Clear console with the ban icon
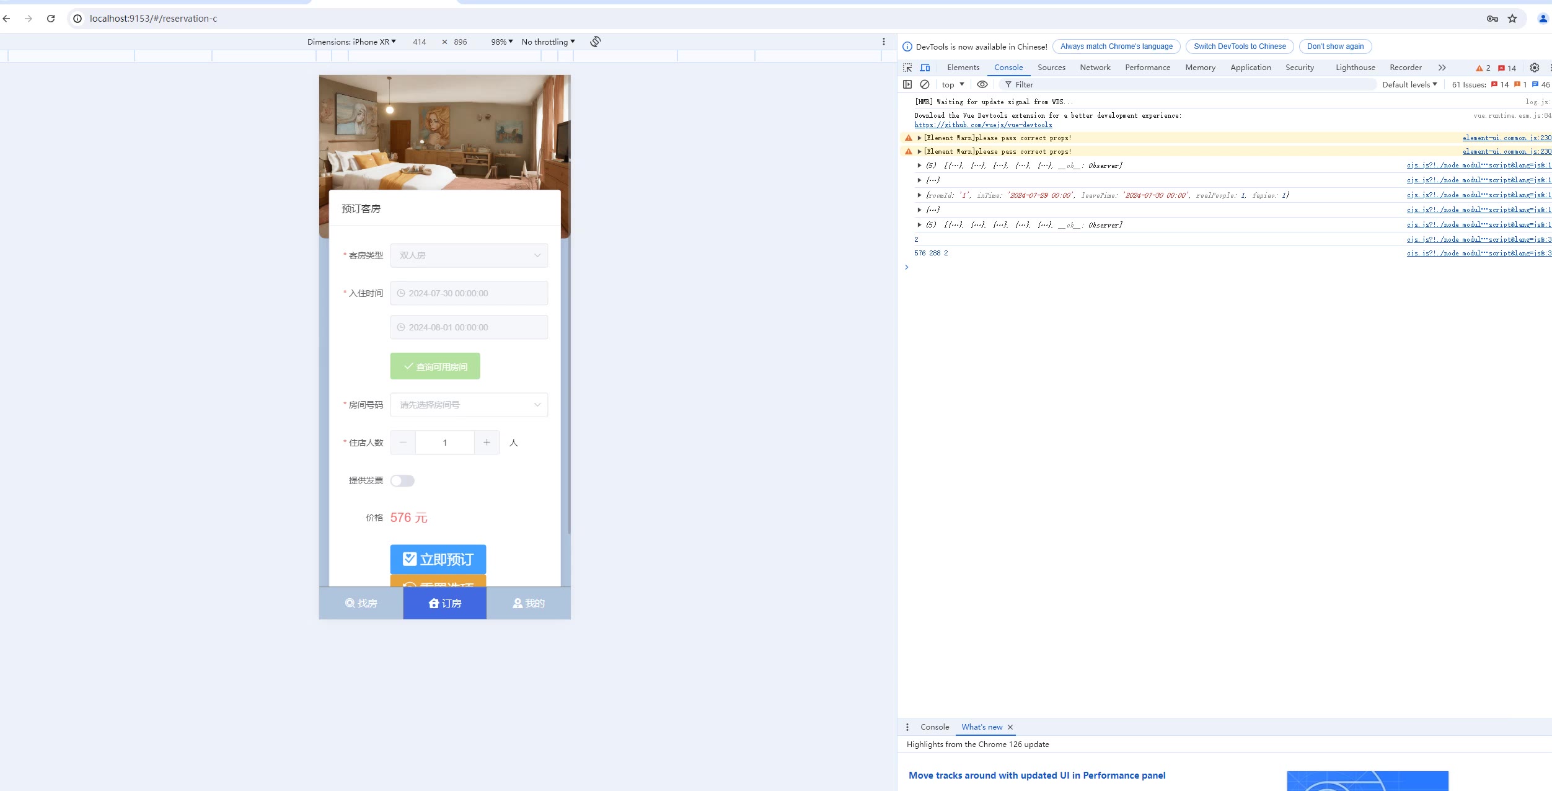This screenshot has width=1552, height=791. point(925,84)
